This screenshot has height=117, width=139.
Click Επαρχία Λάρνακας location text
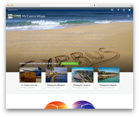coord(108,88)
